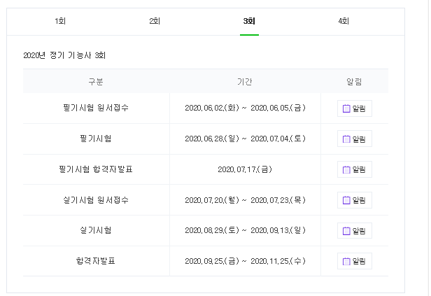
Task: Open the 4회 tab
Action: pyautogui.click(x=344, y=21)
